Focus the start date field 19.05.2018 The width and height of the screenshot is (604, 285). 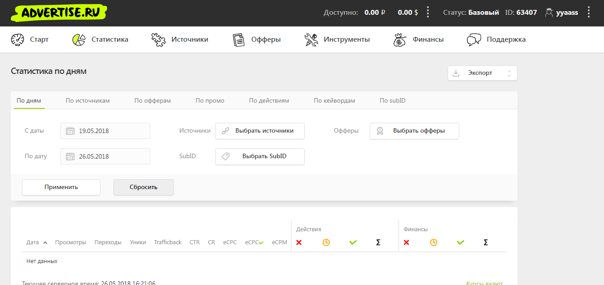[x=105, y=131]
